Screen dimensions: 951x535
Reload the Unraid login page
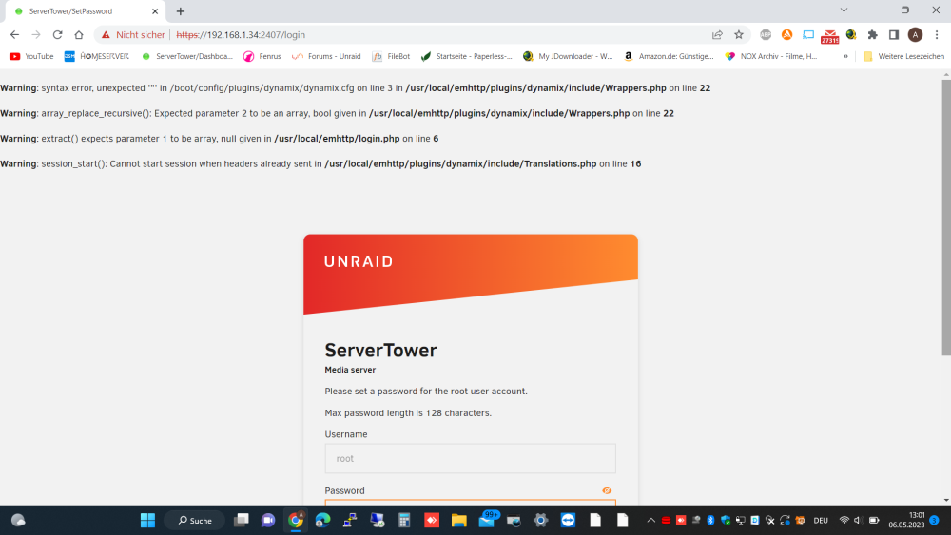(x=57, y=34)
